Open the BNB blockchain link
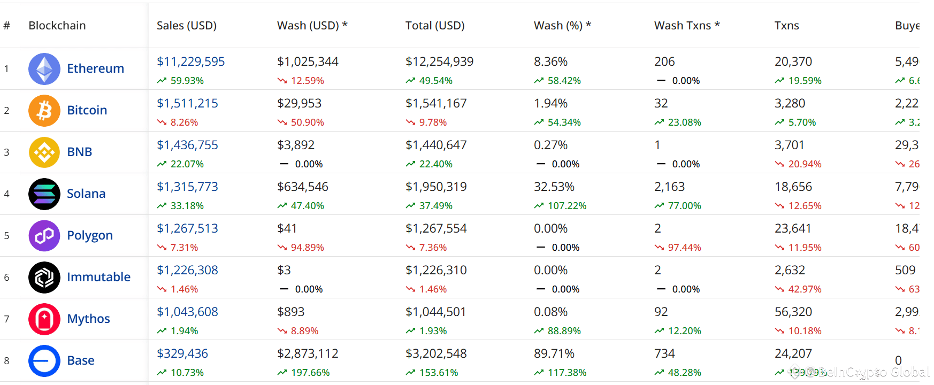Screen dimensions: 934x385 [x=80, y=152]
